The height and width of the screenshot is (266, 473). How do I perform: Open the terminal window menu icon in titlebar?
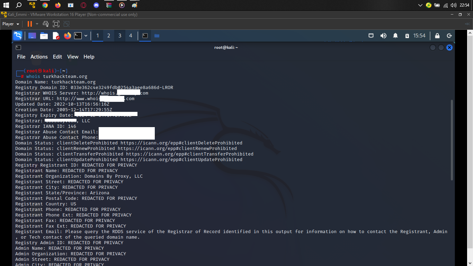pyautogui.click(x=18, y=47)
